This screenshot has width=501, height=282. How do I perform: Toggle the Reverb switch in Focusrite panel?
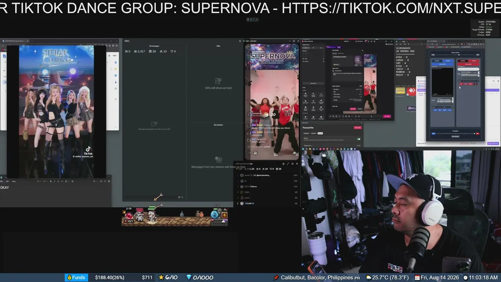[359, 139]
